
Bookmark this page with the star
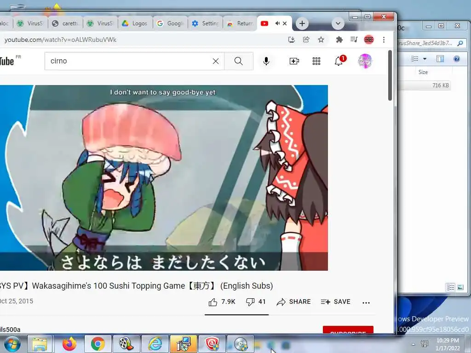tap(321, 40)
